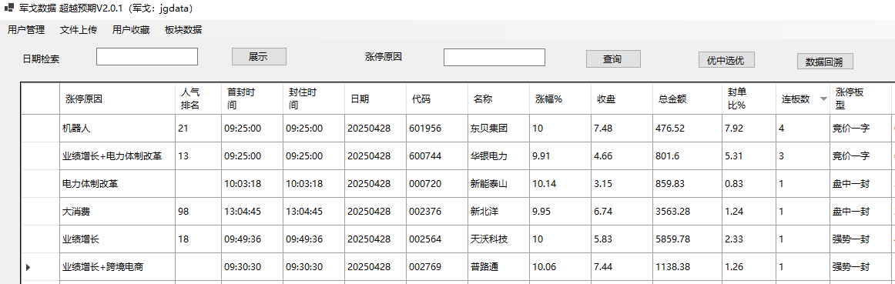Click the app icon in title bar
895x284 pixels.
coord(8,8)
